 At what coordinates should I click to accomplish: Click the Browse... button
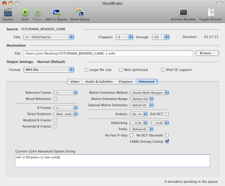point(207,53)
